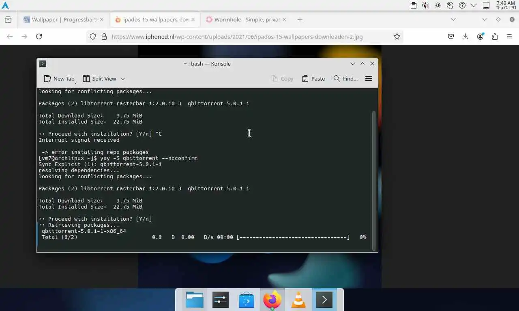Click 'Total Installed Size: 22.75 MiB' bottom line
The height and width of the screenshot is (311, 519).
pos(90,207)
